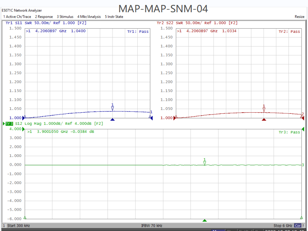Viewport: 308px width, 231px height.
Task: Click the highlighted Tr3 active trace label
Action: coord(9,124)
